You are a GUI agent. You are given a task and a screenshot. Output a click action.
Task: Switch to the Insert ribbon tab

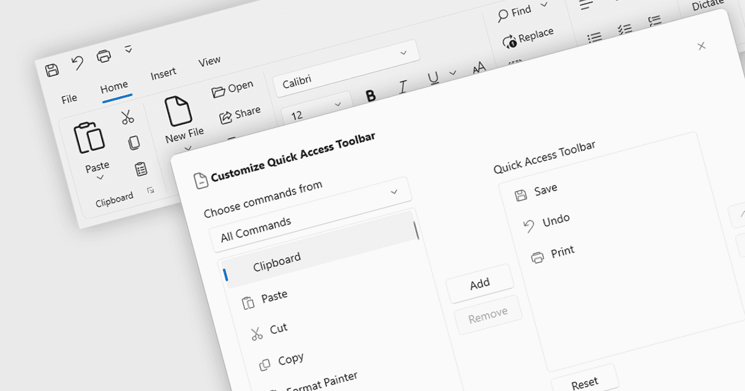click(163, 74)
